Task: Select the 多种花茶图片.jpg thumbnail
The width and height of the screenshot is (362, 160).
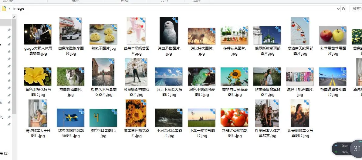Action: point(234,35)
